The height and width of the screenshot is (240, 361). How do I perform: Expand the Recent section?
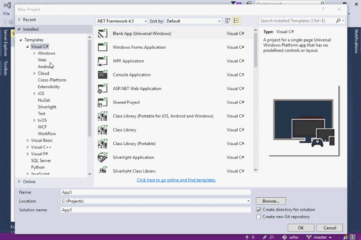tap(19, 19)
